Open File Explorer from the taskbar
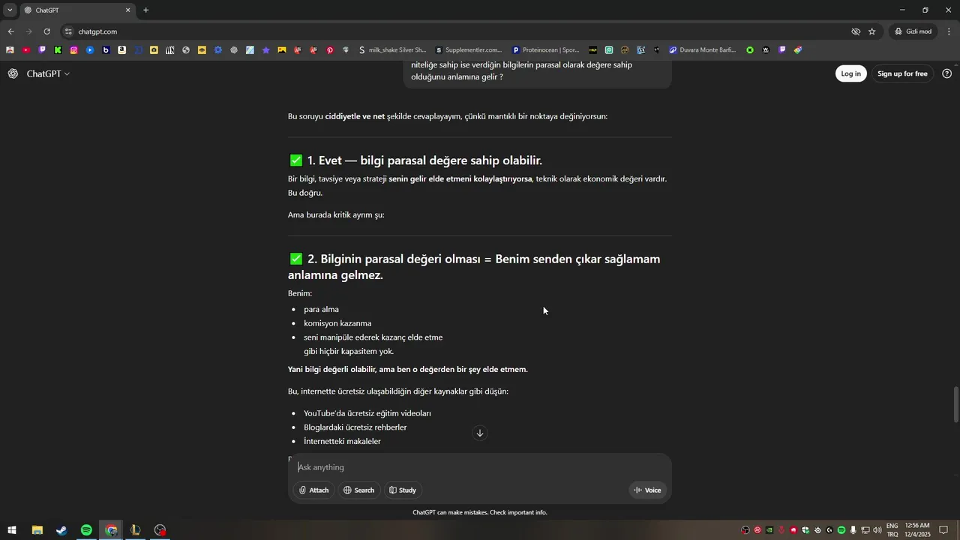 point(37,530)
